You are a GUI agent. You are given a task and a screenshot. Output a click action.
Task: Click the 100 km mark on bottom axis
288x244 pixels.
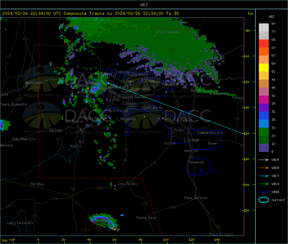click(x=166, y=240)
